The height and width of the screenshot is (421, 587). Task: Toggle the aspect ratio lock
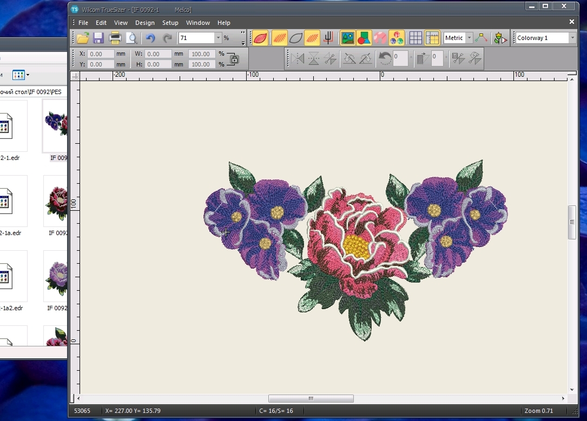coord(234,59)
